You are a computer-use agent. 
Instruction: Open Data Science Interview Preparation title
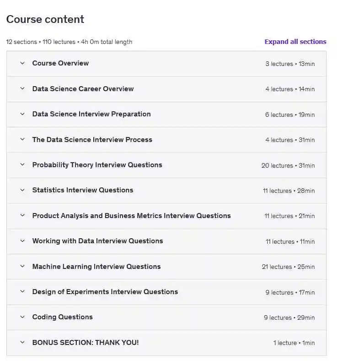(x=91, y=114)
